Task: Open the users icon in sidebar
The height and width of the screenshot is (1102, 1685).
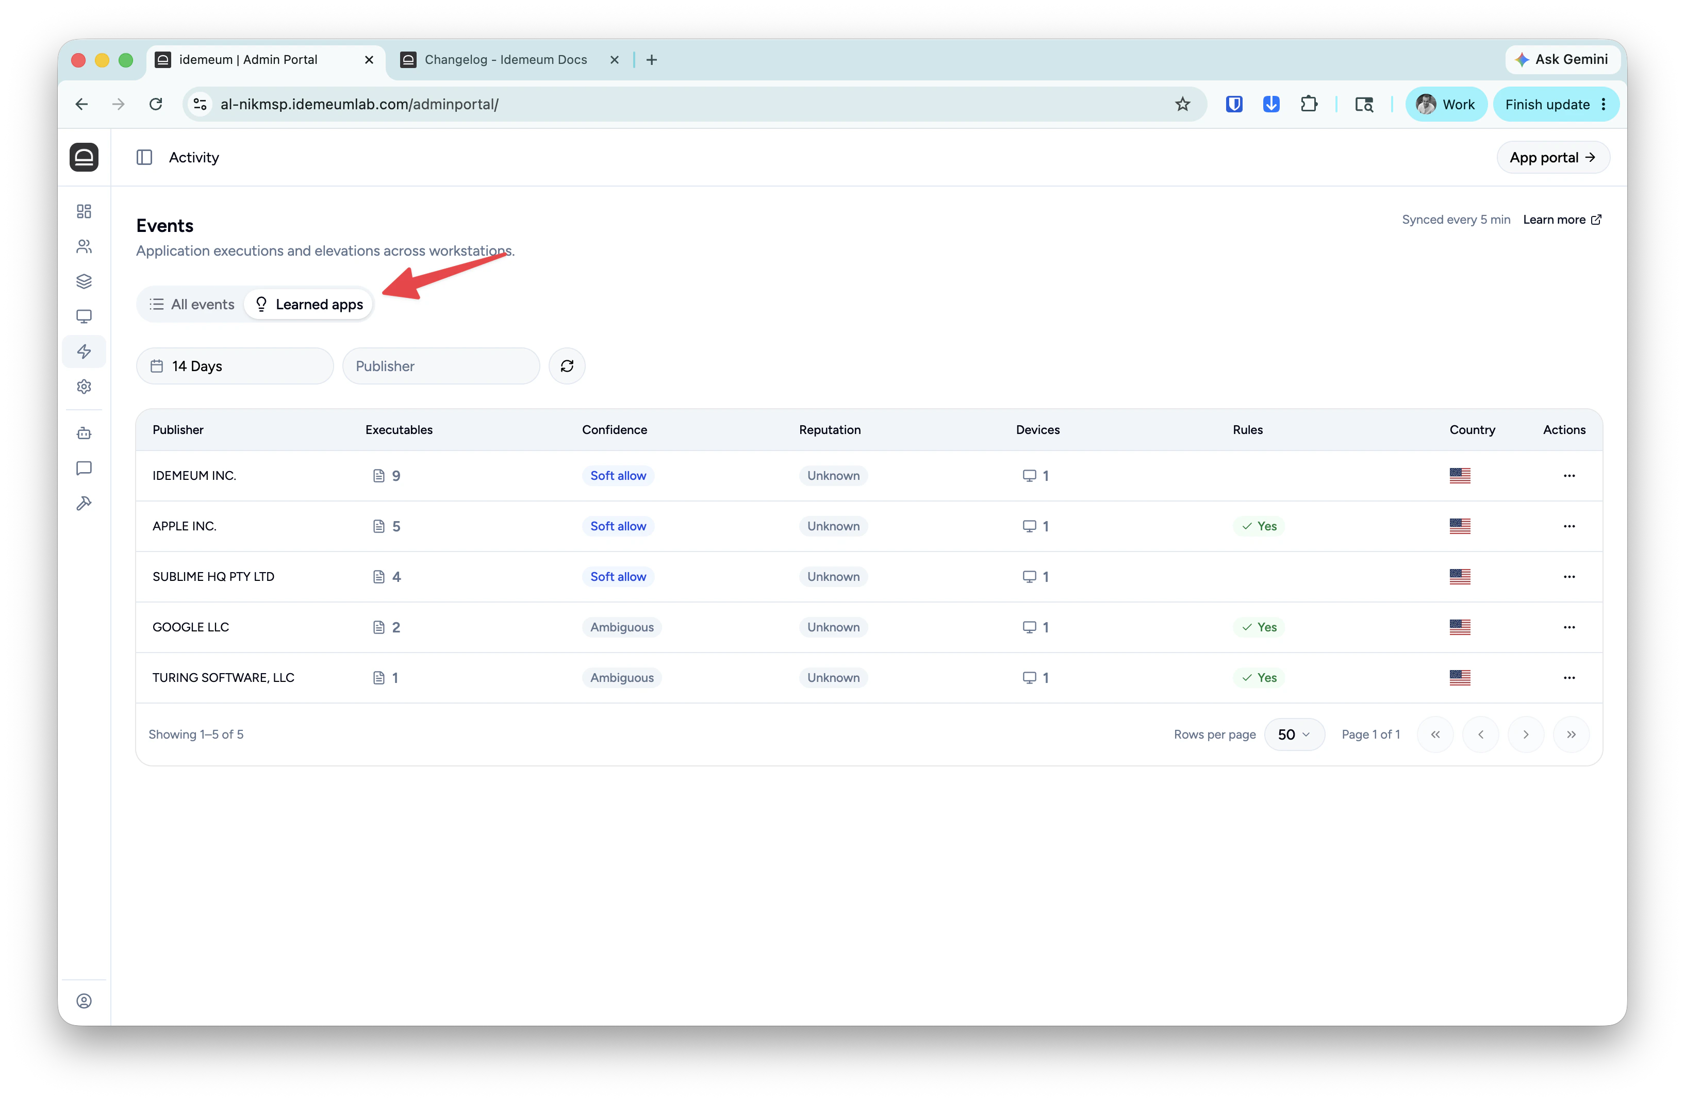Action: (84, 246)
